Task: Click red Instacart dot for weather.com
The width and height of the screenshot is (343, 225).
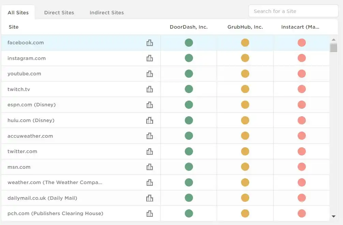Action: click(x=302, y=182)
